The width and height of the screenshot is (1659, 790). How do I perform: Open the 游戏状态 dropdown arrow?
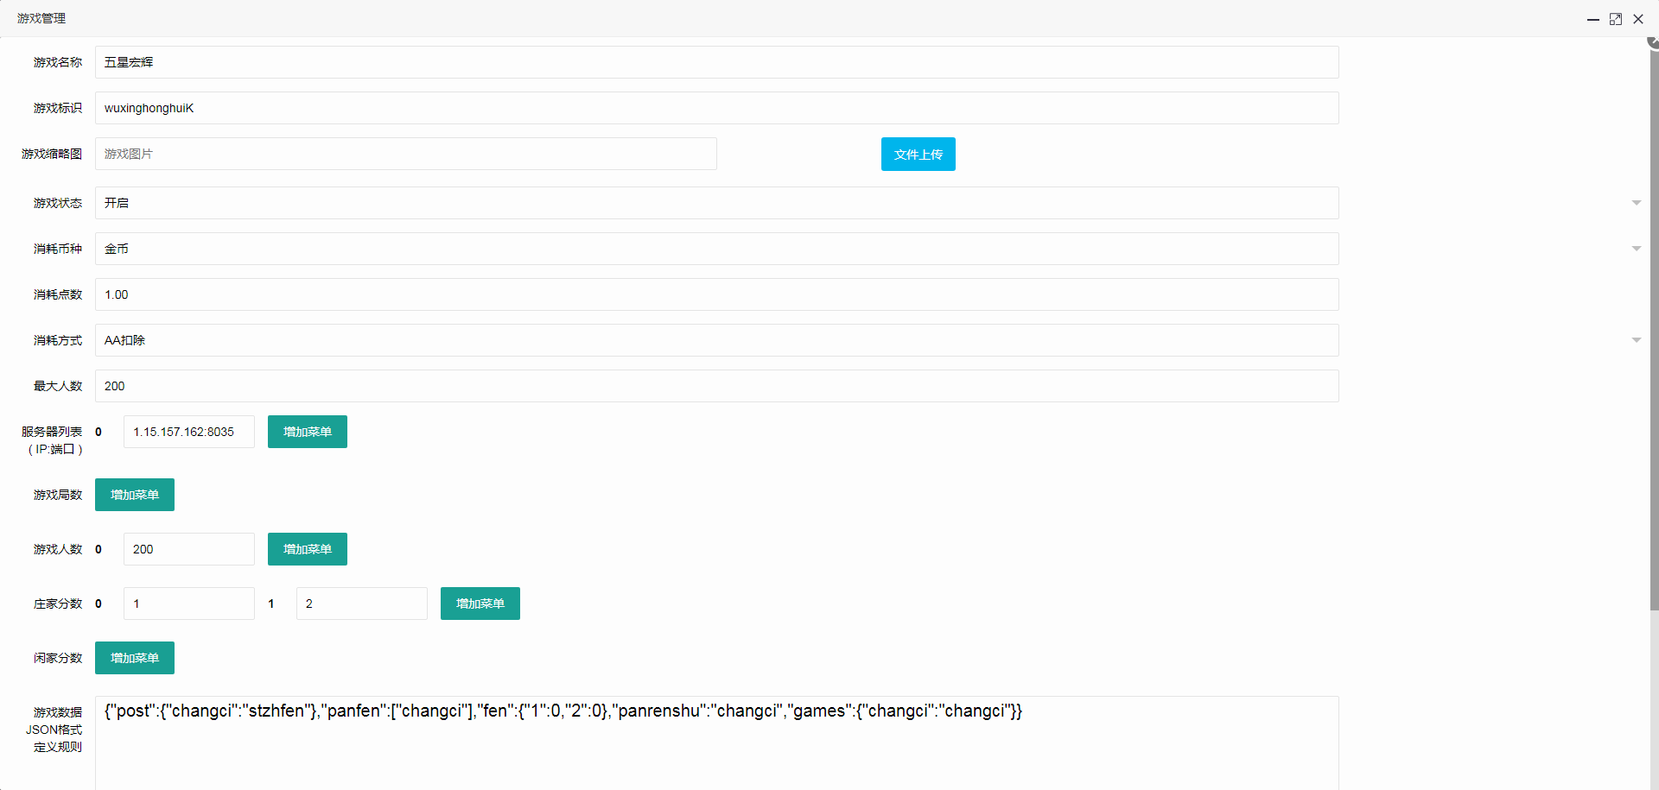1636,203
